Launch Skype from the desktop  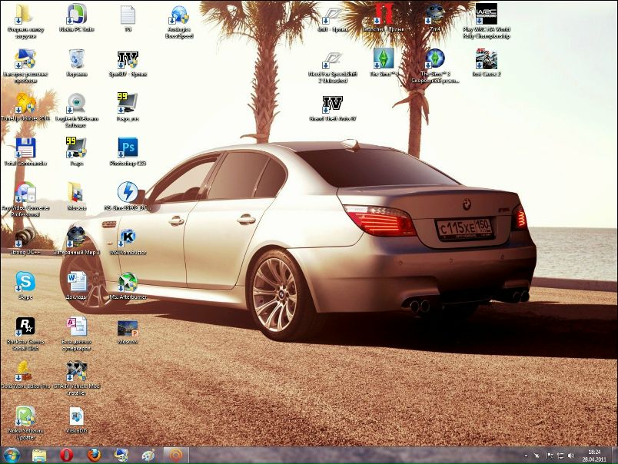coord(25,282)
